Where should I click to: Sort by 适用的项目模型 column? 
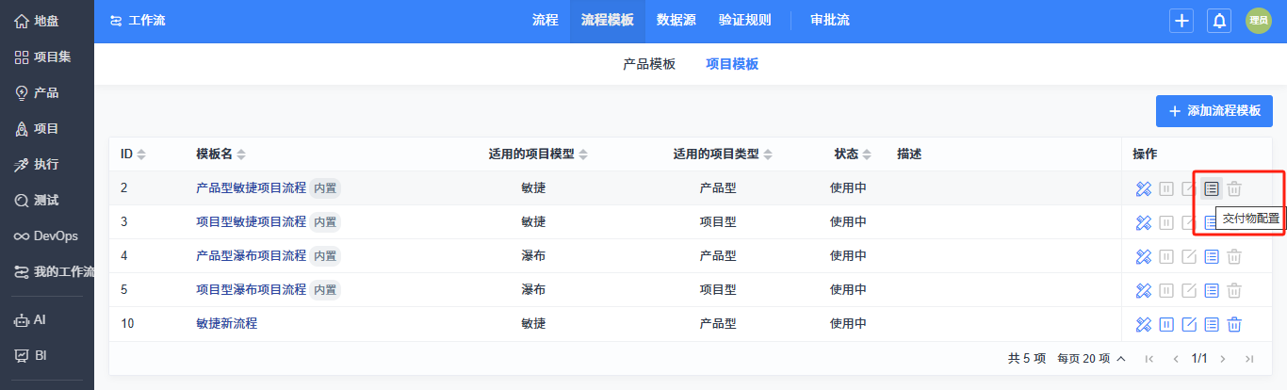click(x=537, y=154)
